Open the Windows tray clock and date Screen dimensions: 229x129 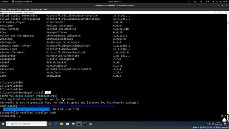219,124
